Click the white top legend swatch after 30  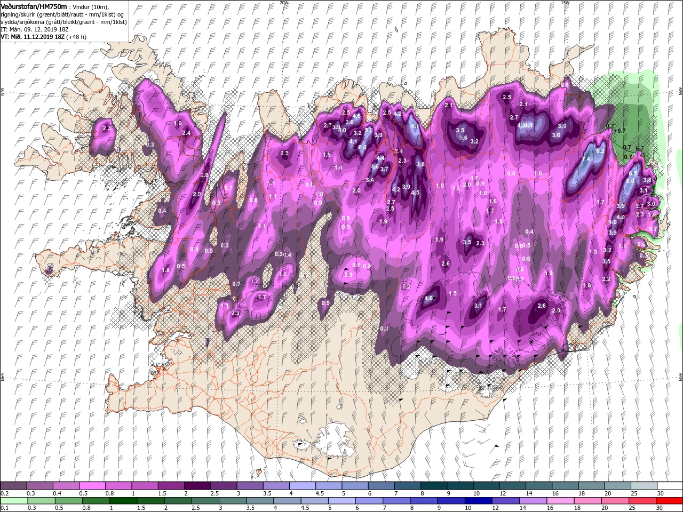(x=669, y=485)
